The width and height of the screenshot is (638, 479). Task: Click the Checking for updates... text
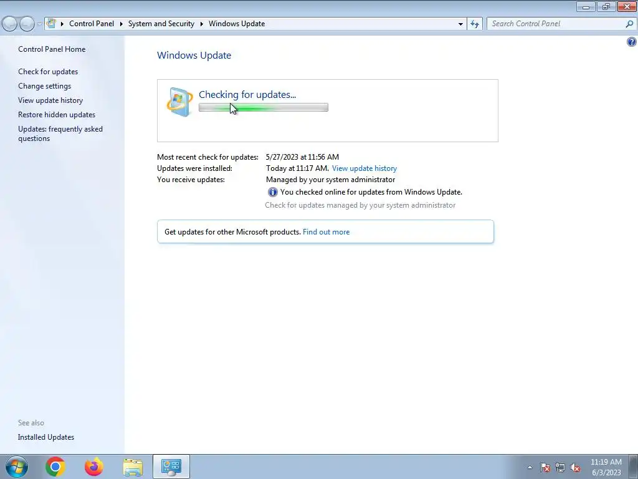click(247, 95)
